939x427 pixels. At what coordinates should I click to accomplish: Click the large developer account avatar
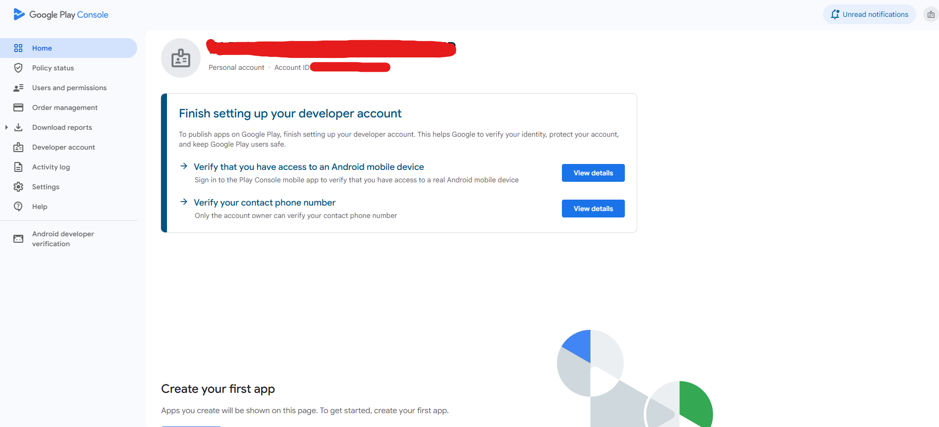181,58
